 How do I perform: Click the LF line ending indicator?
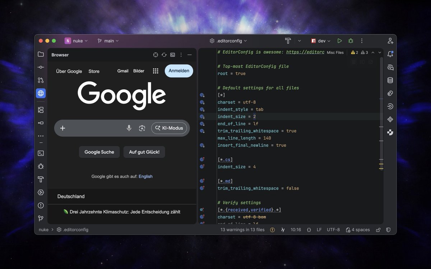[319, 229]
